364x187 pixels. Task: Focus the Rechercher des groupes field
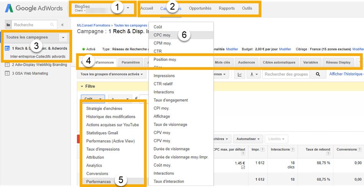(286, 74)
